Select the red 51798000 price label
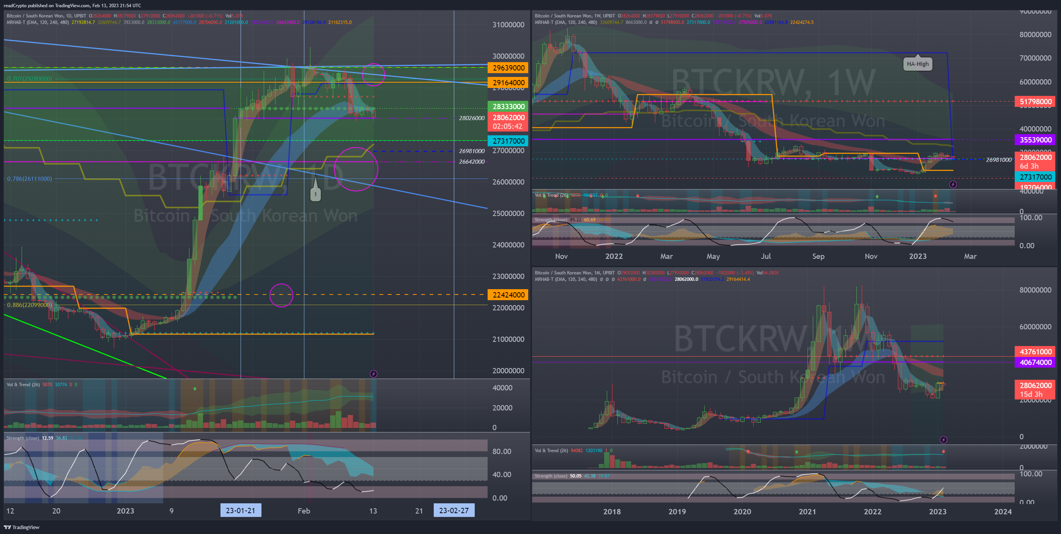Screen dimensions: 1061x534 tap(1035, 102)
